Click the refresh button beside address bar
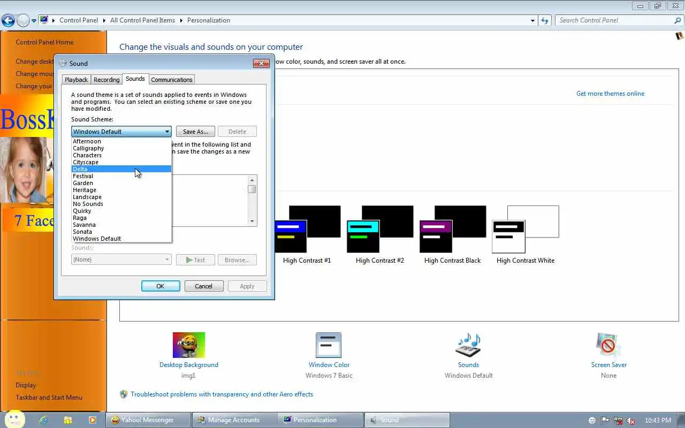This screenshot has width=685, height=428. (x=545, y=20)
